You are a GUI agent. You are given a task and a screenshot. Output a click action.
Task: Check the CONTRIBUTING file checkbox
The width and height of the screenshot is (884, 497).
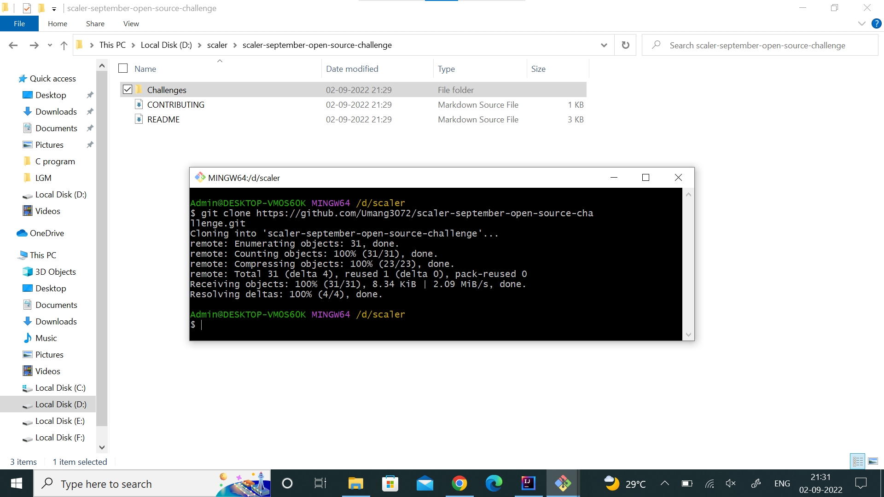click(128, 104)
